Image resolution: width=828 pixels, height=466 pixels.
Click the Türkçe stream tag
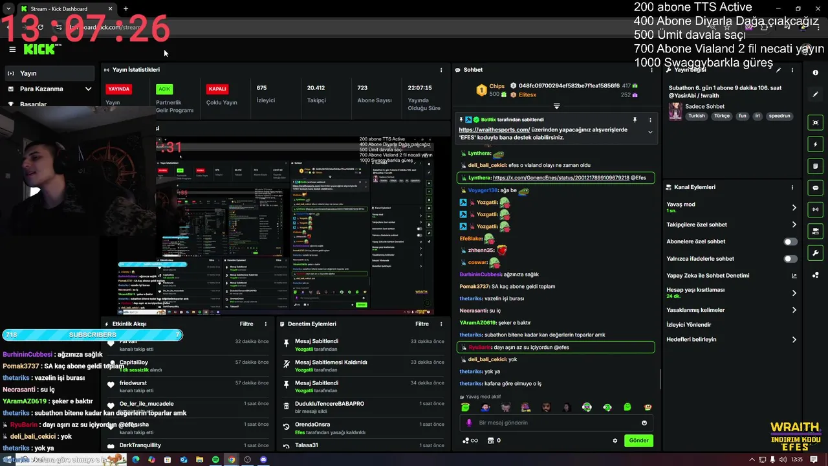721,116
